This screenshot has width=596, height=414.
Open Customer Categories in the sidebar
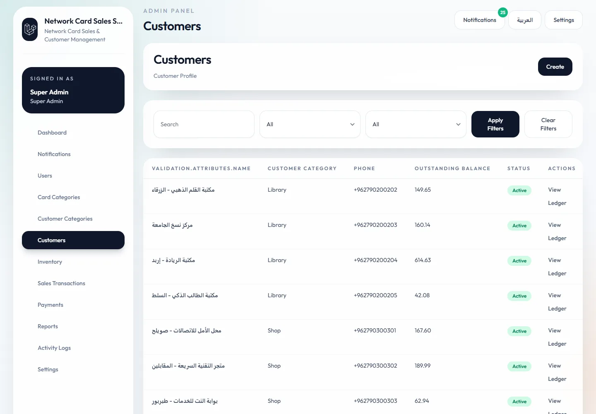point(73,219)
